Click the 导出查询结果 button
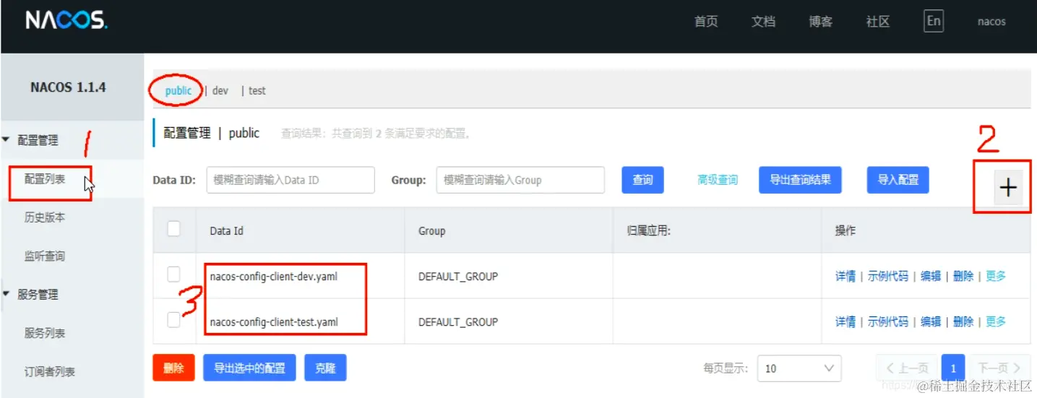The image size is (1037, 398). click(x=800, y=180)
